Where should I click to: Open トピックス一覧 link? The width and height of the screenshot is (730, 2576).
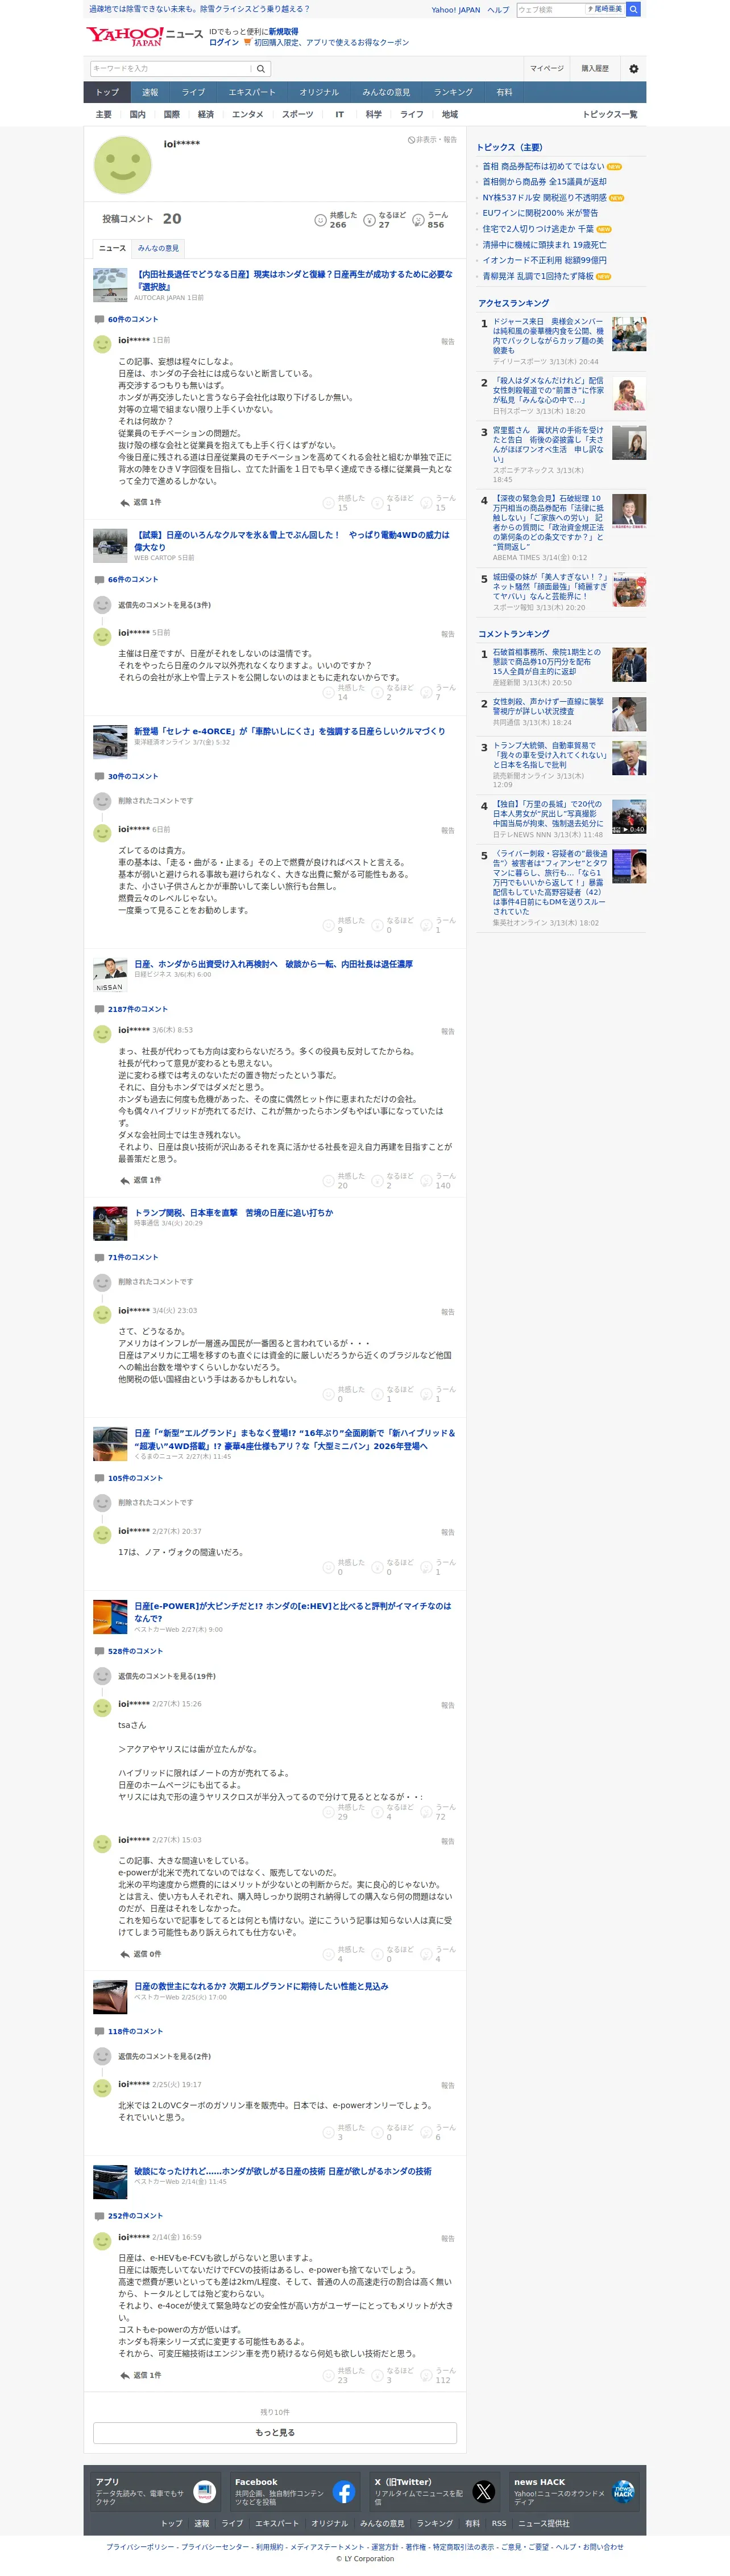click(x=609, y=114)
